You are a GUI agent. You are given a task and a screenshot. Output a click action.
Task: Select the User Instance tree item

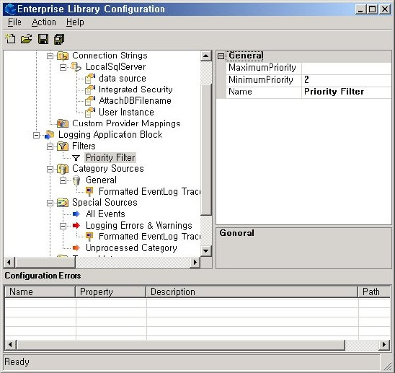tap(126, 113)
